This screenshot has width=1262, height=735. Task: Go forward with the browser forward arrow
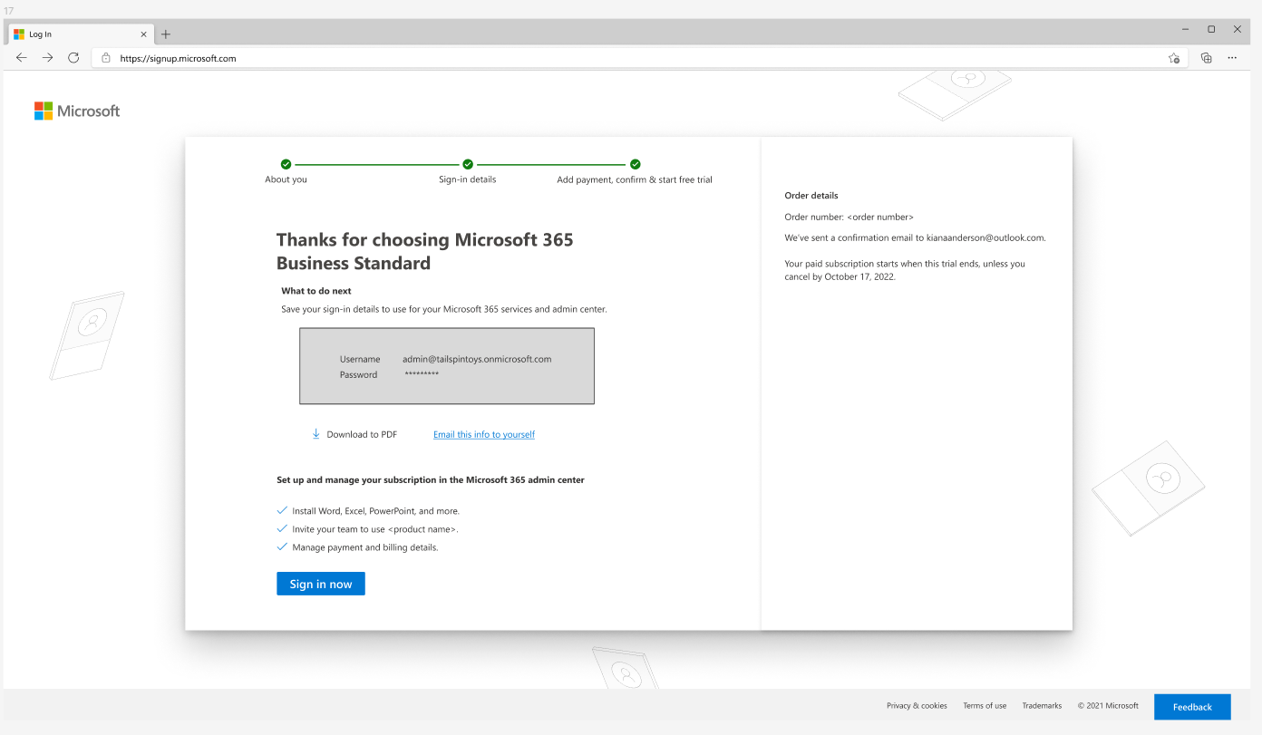(47, 57)
